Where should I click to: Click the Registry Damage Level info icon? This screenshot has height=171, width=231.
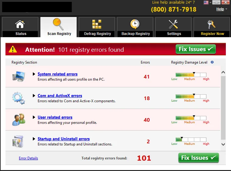click(x=212, y=62)
